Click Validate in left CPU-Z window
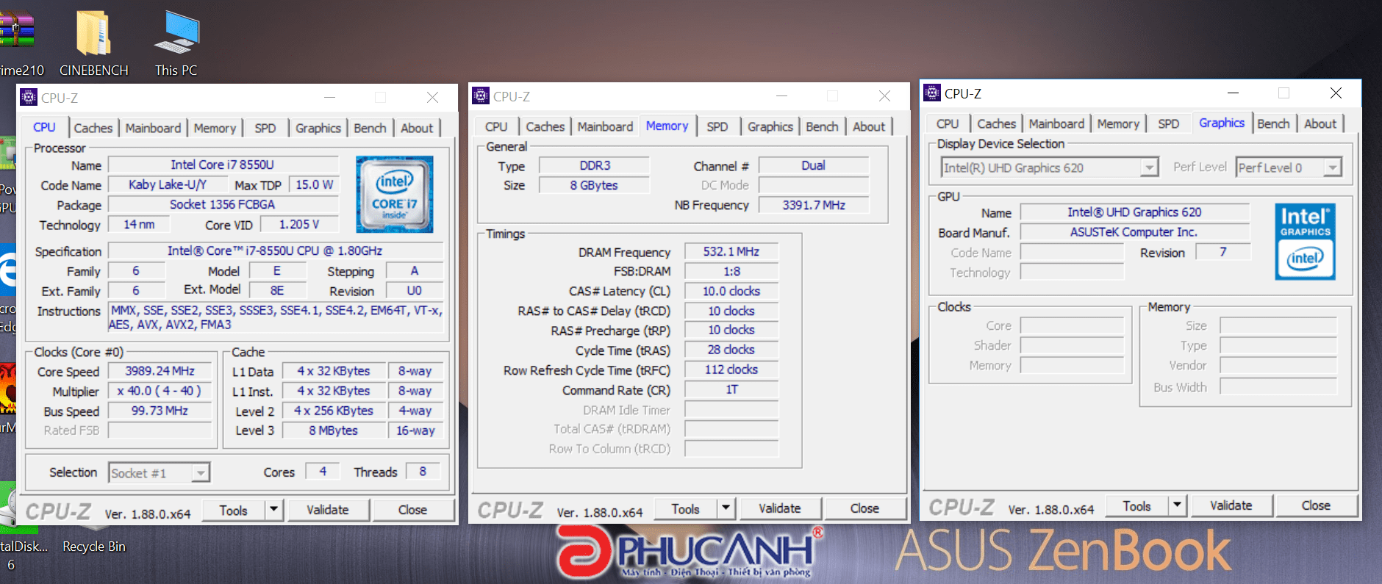 click(x=328, y=510)
